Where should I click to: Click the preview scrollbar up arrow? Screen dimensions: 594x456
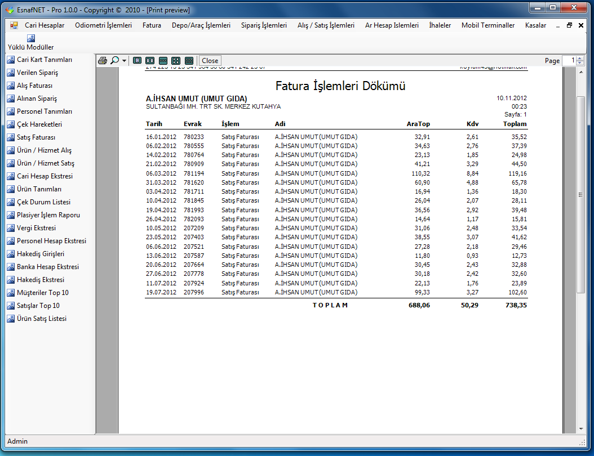point(580,72)
